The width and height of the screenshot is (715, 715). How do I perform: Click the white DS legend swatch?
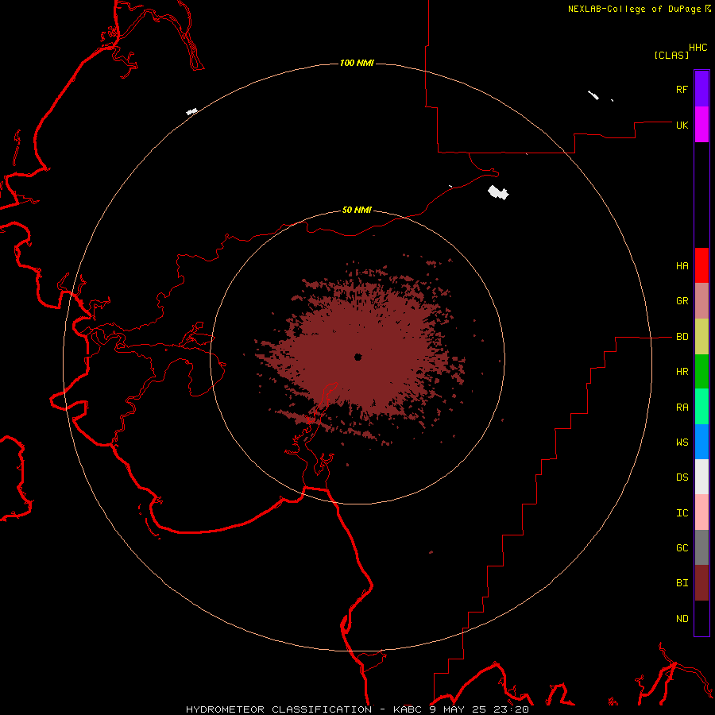(x=701, y=477)
